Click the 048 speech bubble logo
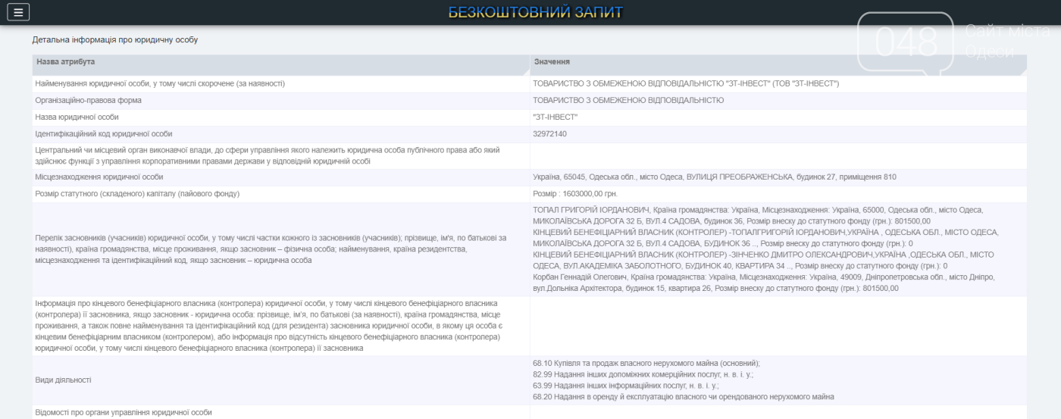The image size is (1061, 419). tap(906, 43)
